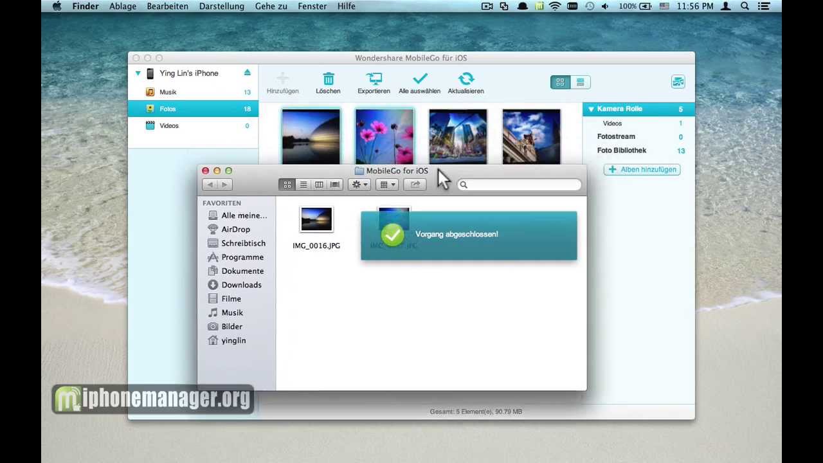
Task: Switch MobileGo to list view
Action: point(580,82)
